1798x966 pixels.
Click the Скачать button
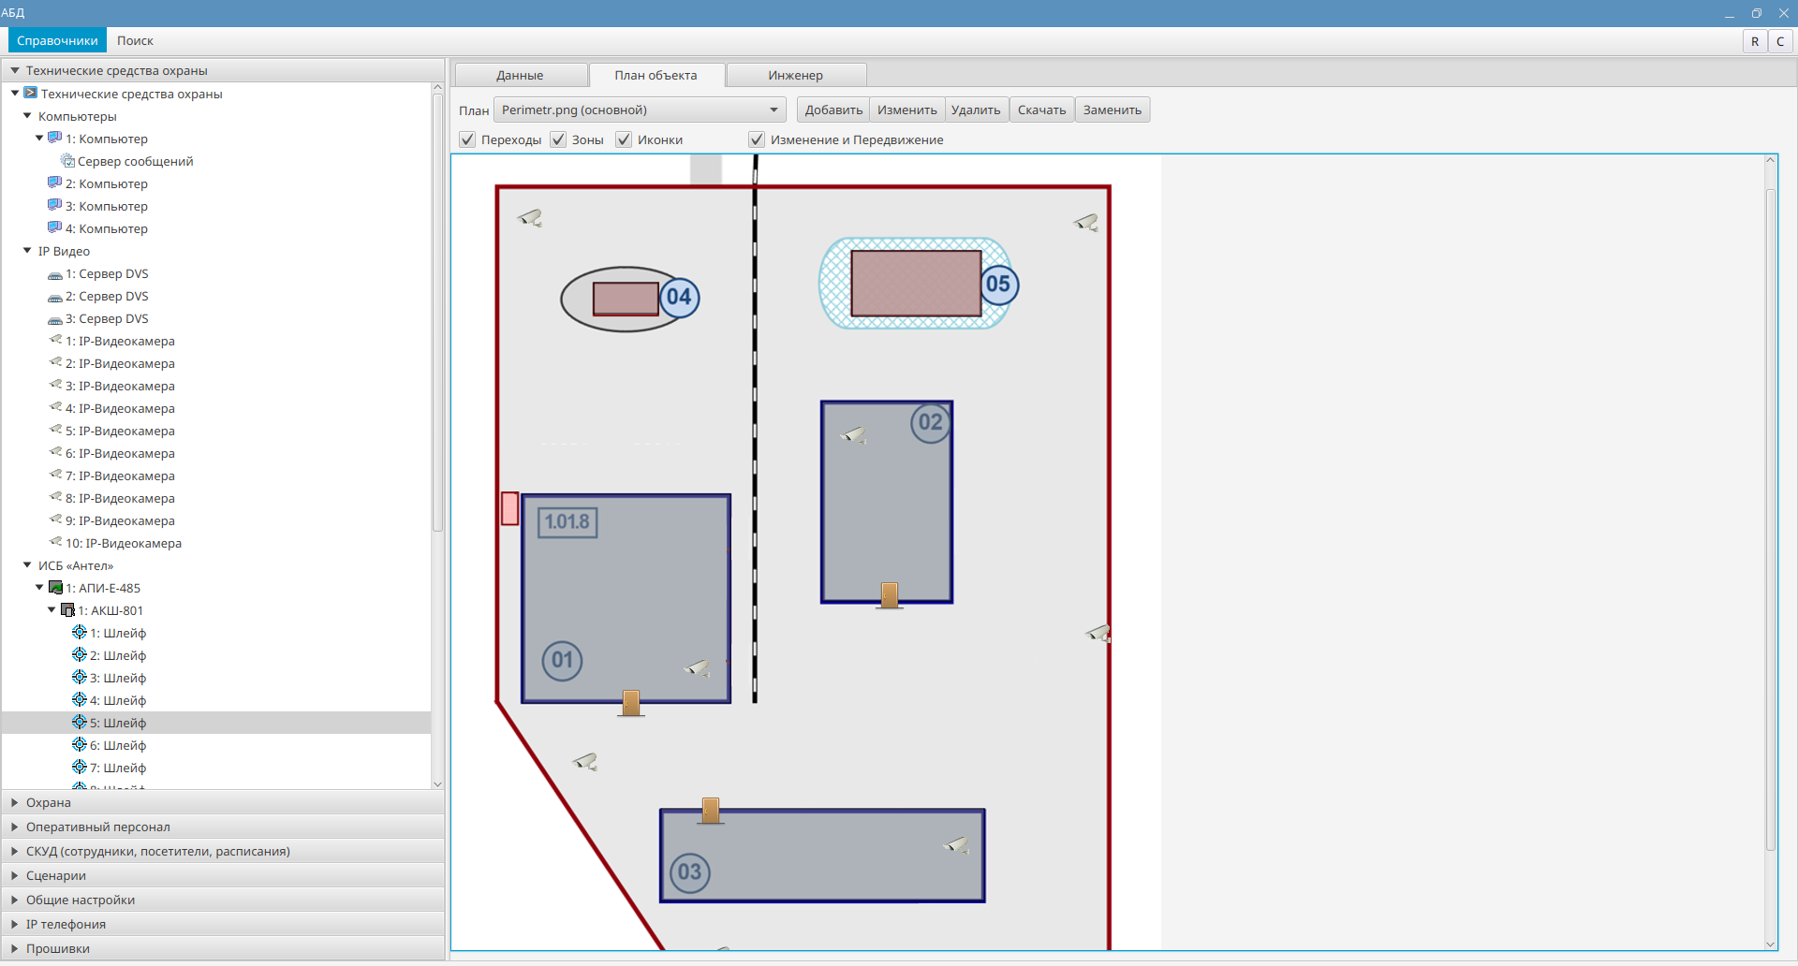1041,110
